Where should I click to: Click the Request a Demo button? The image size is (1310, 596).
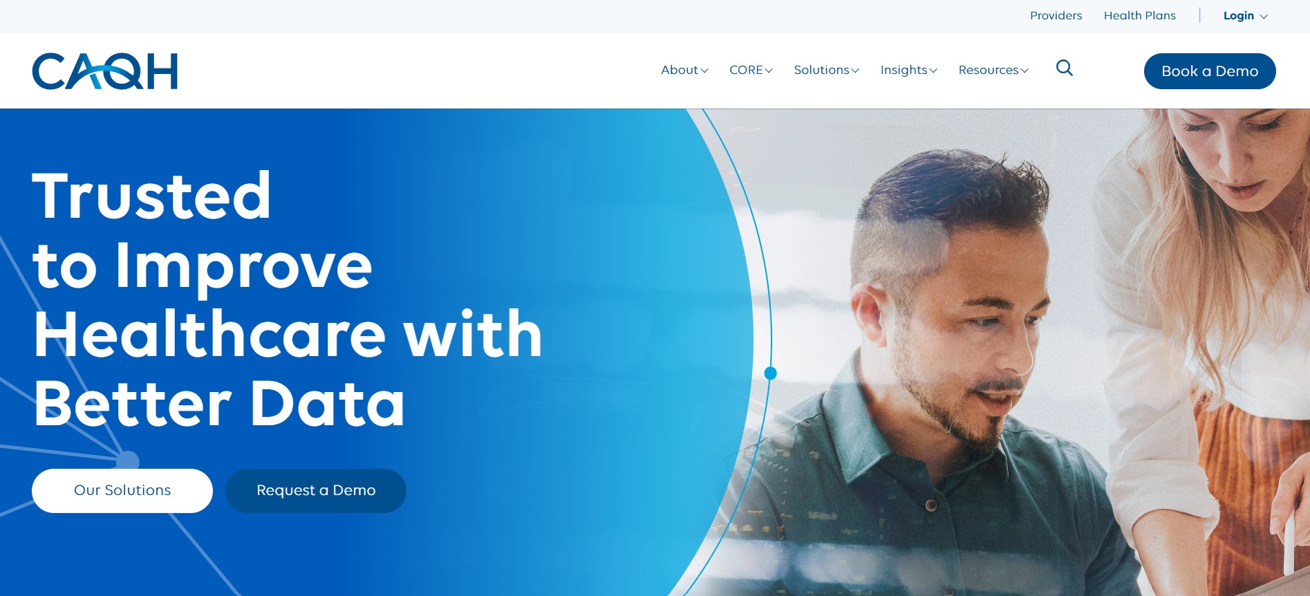click(316, 491)
